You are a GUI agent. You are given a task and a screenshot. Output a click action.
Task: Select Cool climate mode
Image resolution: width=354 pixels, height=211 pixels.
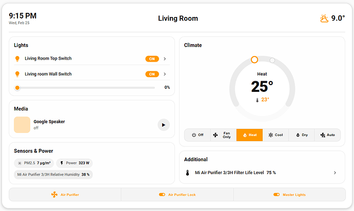276,135
